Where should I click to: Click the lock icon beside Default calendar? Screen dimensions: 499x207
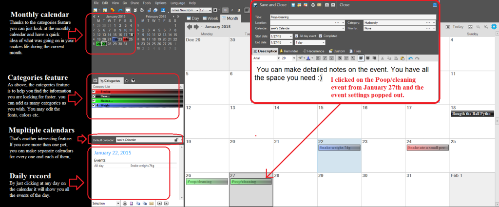(176, 140)
